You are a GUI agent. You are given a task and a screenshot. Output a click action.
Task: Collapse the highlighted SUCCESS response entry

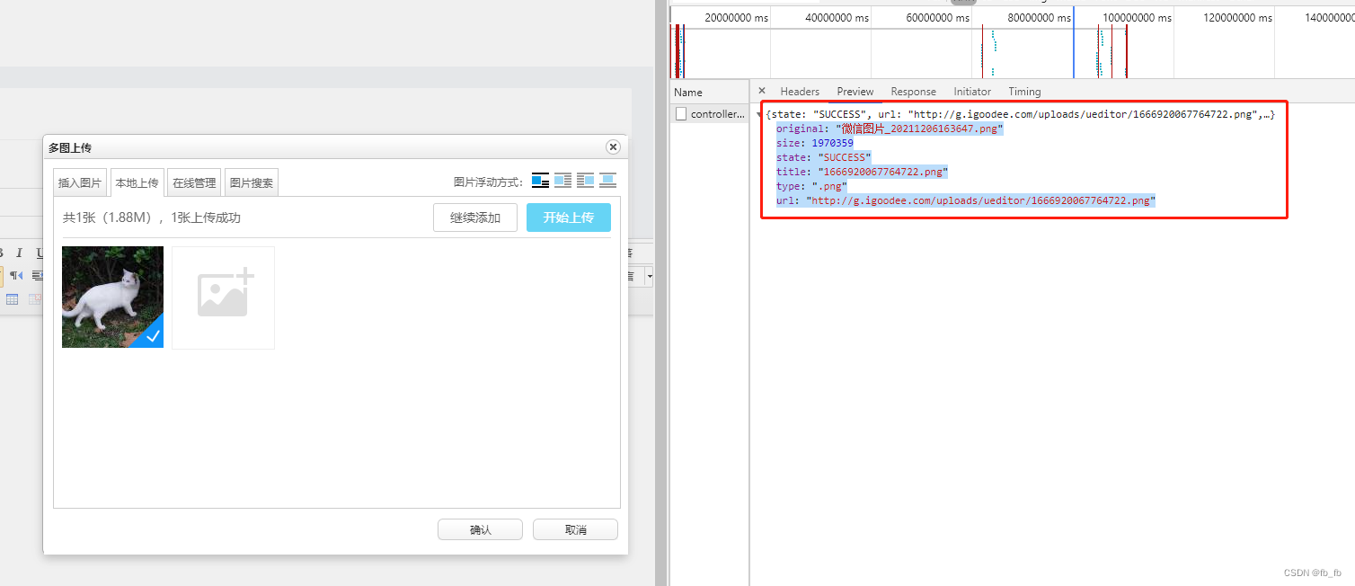(x=757, y=114)
